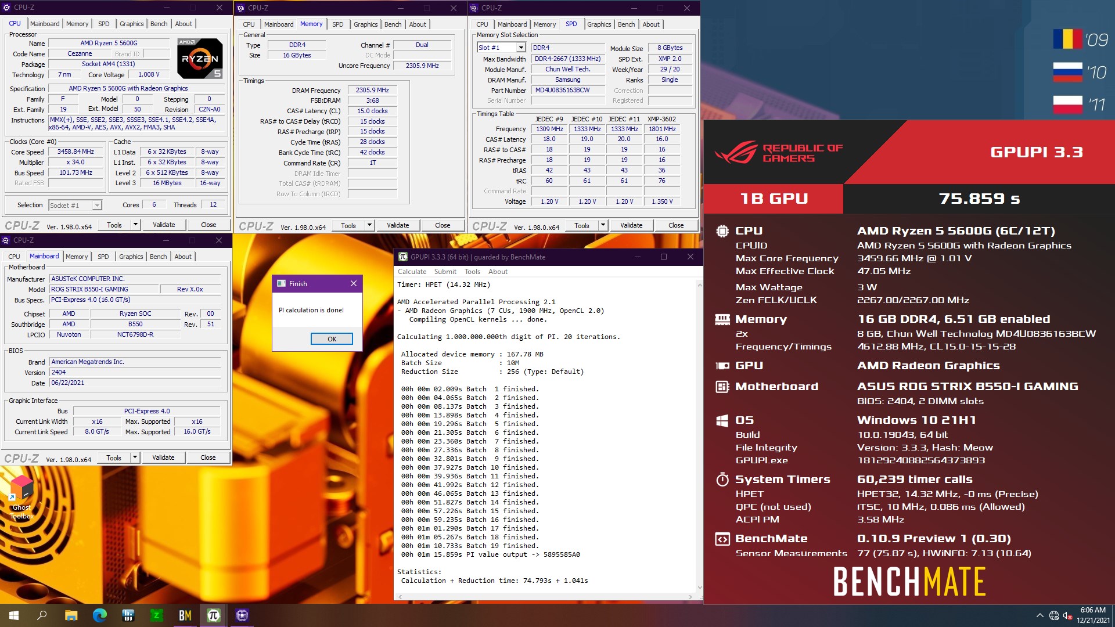The width and height of the screenshot is (1115, 627).
Task: Open taskbar search magnifier
Action: [42, 615]
